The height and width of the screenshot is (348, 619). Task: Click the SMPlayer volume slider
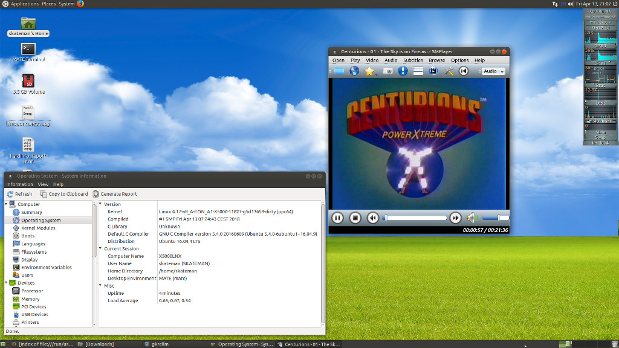click(496, 217)
